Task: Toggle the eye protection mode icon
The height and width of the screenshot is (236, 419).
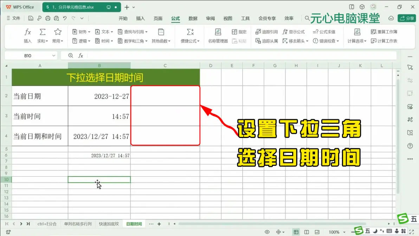Action: click(267, 232)
